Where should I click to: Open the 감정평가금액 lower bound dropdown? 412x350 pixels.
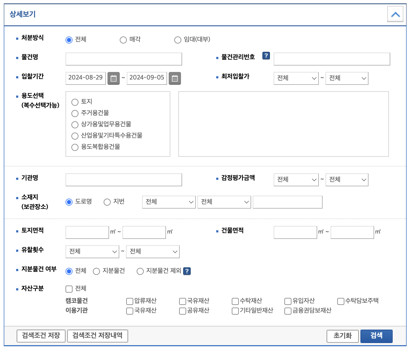(296, 180)
